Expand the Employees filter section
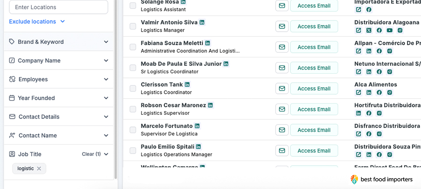The image size is (421, 189). tap(58, 79)
